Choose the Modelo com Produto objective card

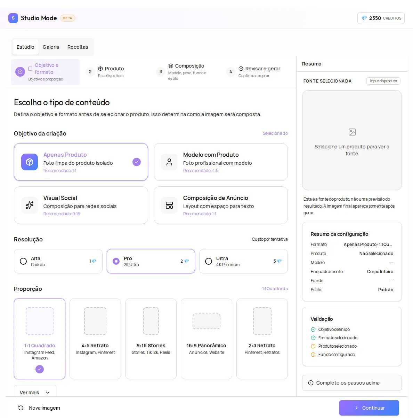coord(221,162)
